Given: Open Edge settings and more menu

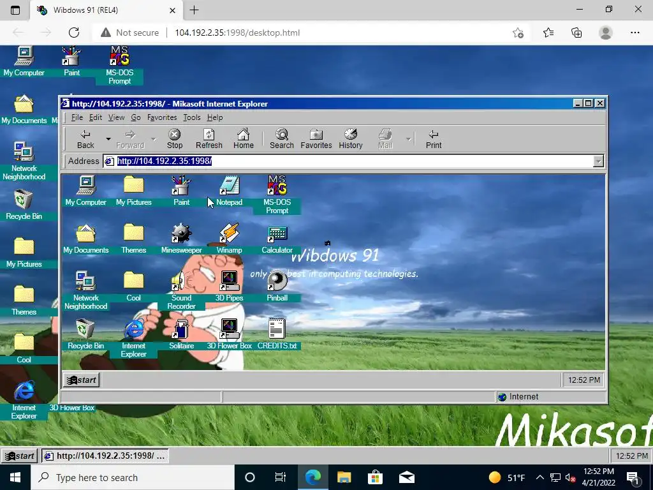Looking at the screenshot, I should tap(635, 33).
